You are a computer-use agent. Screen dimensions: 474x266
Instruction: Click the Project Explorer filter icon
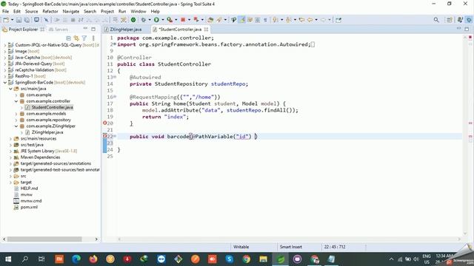[x=84, y=38]
